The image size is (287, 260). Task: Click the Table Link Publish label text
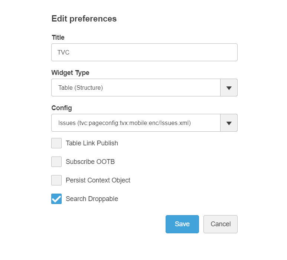(x=92, y=143)
